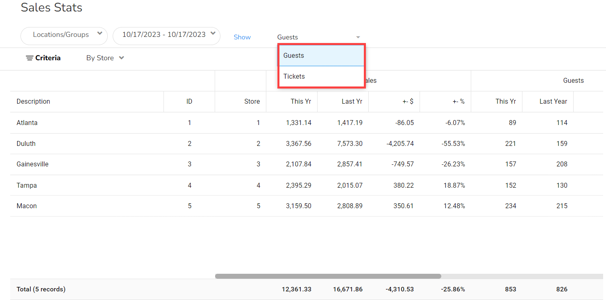Click the Criteria filter lines icon
606x300 pixels.
click(x=29, y=58)
